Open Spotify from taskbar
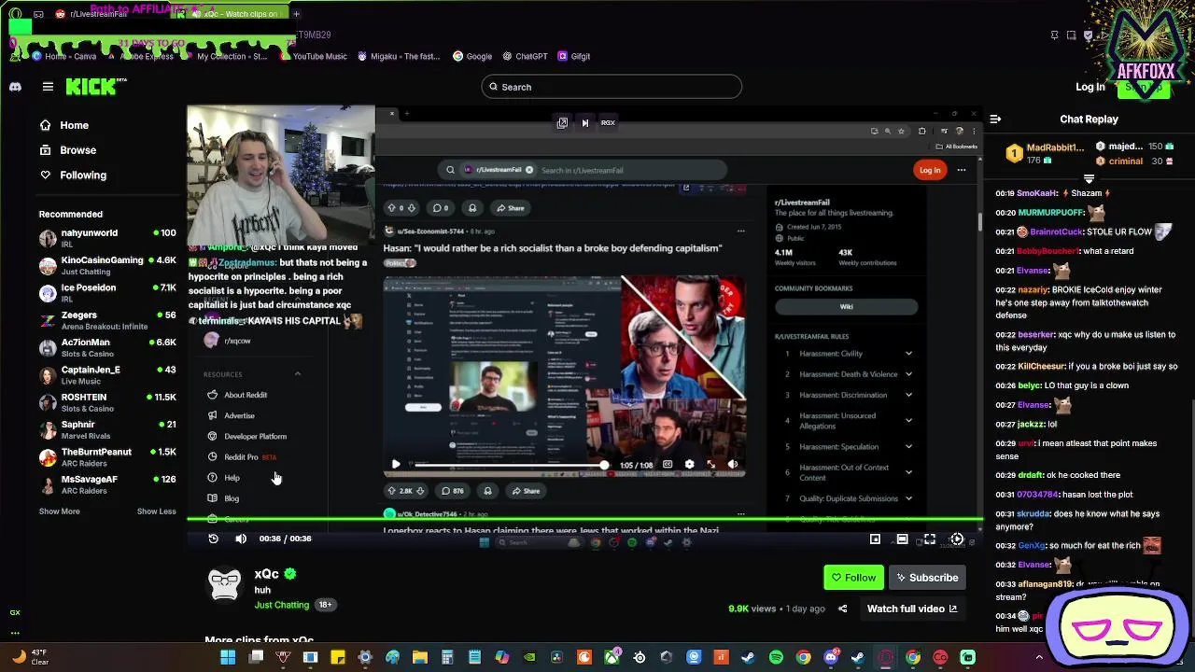Screen dimensions: 1195x672 coord(776,657)
